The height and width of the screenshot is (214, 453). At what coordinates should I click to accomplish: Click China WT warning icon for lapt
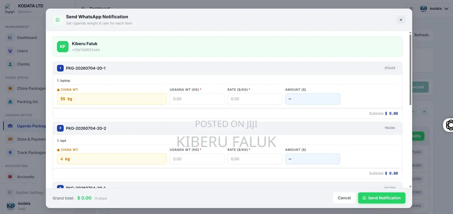[x=58, y=150]
